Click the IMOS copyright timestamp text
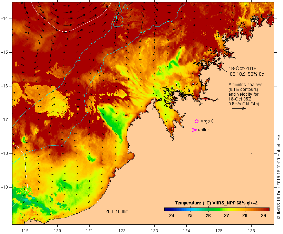 coord(279,177)
